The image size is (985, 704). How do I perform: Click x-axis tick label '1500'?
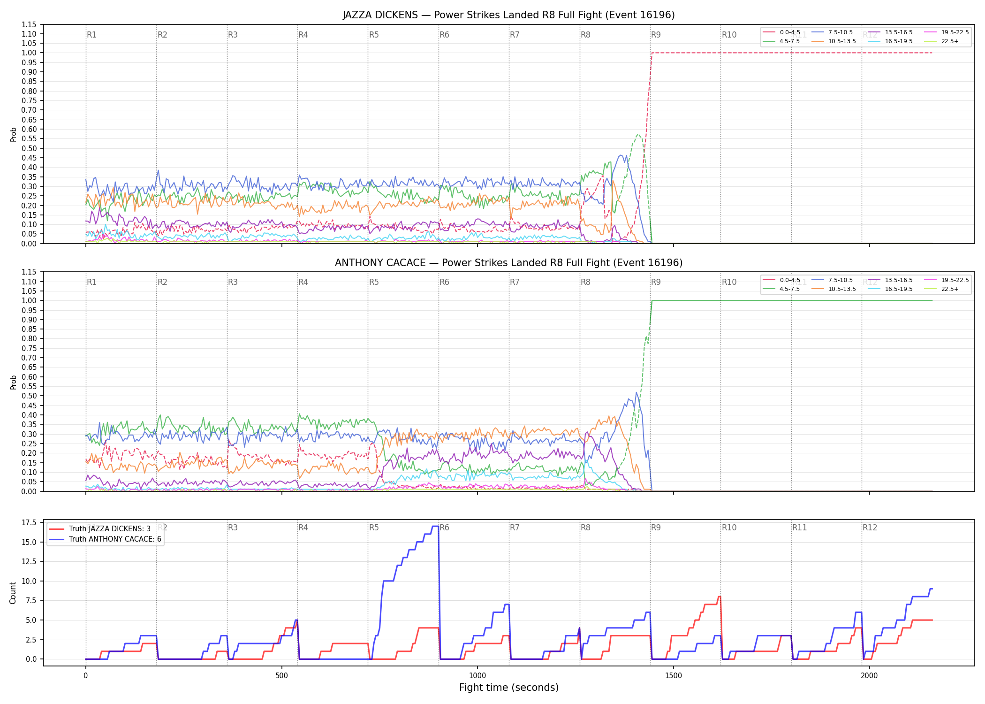[674, 676]
